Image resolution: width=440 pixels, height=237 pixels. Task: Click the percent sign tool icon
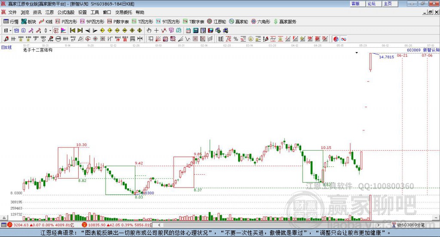[236, 39]
